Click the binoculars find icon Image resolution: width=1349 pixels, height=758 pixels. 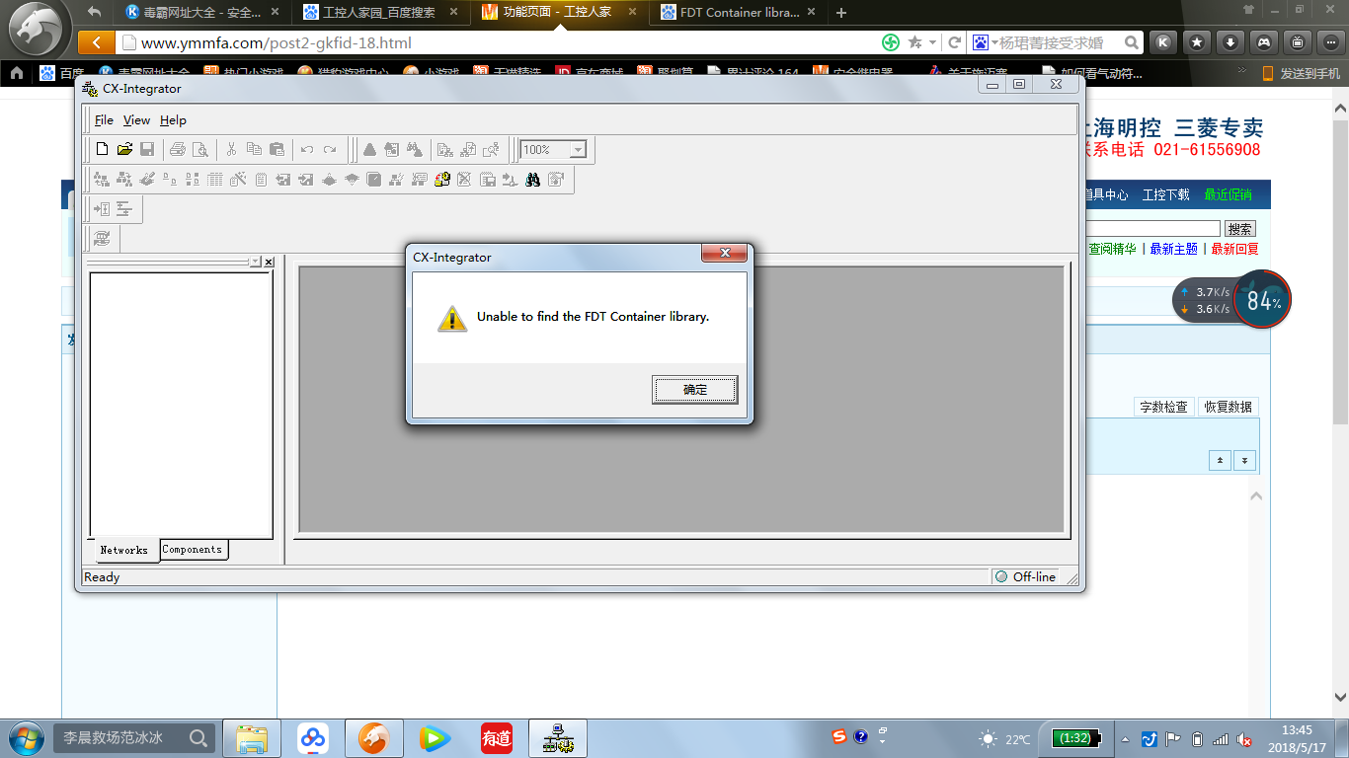click(x=533, y=180)
